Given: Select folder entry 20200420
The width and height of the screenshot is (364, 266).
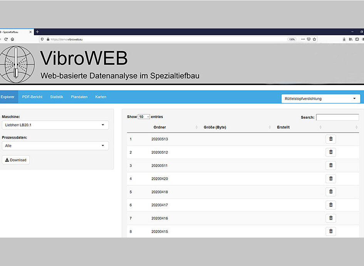Looking at the screenshot, I should [x=160, y=179].
